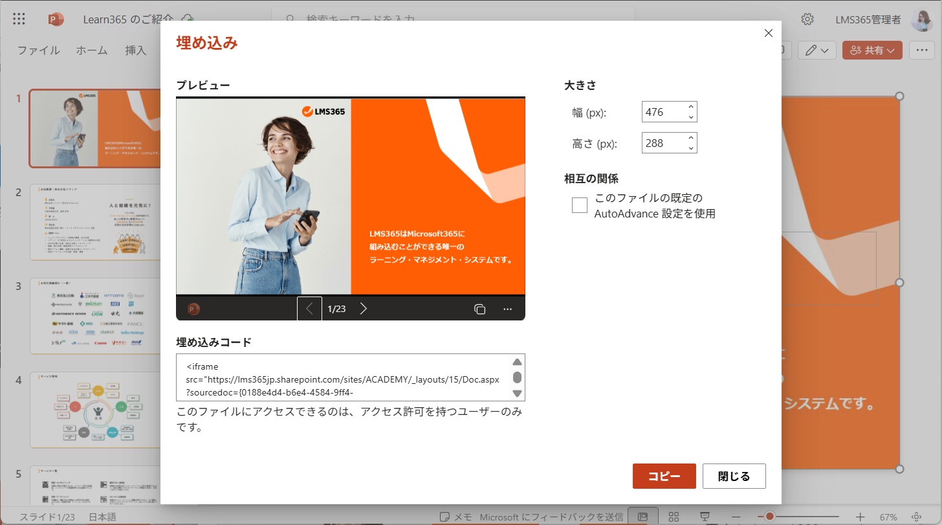Screen dimensions: 942x525
Task: Click the cloud save status icon
Action: 188,19
